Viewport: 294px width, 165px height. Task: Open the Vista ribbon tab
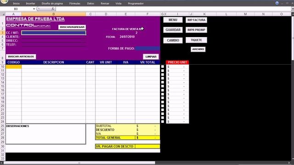(x=119, y=3)
